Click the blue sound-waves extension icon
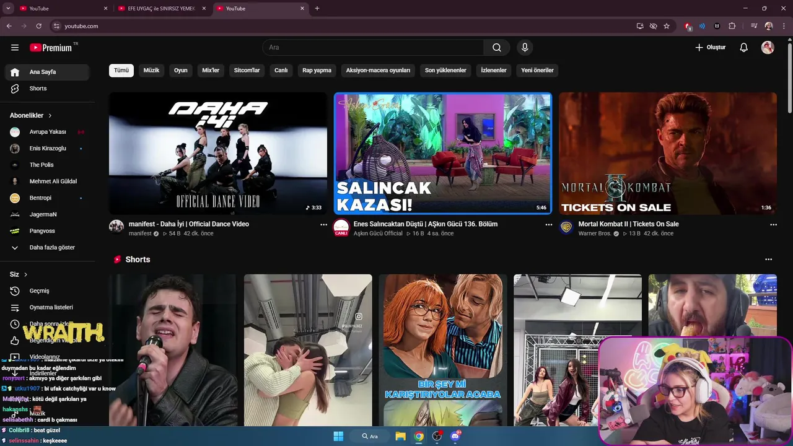This screenshot has height=446, width=793. click(x=702, y=26)
